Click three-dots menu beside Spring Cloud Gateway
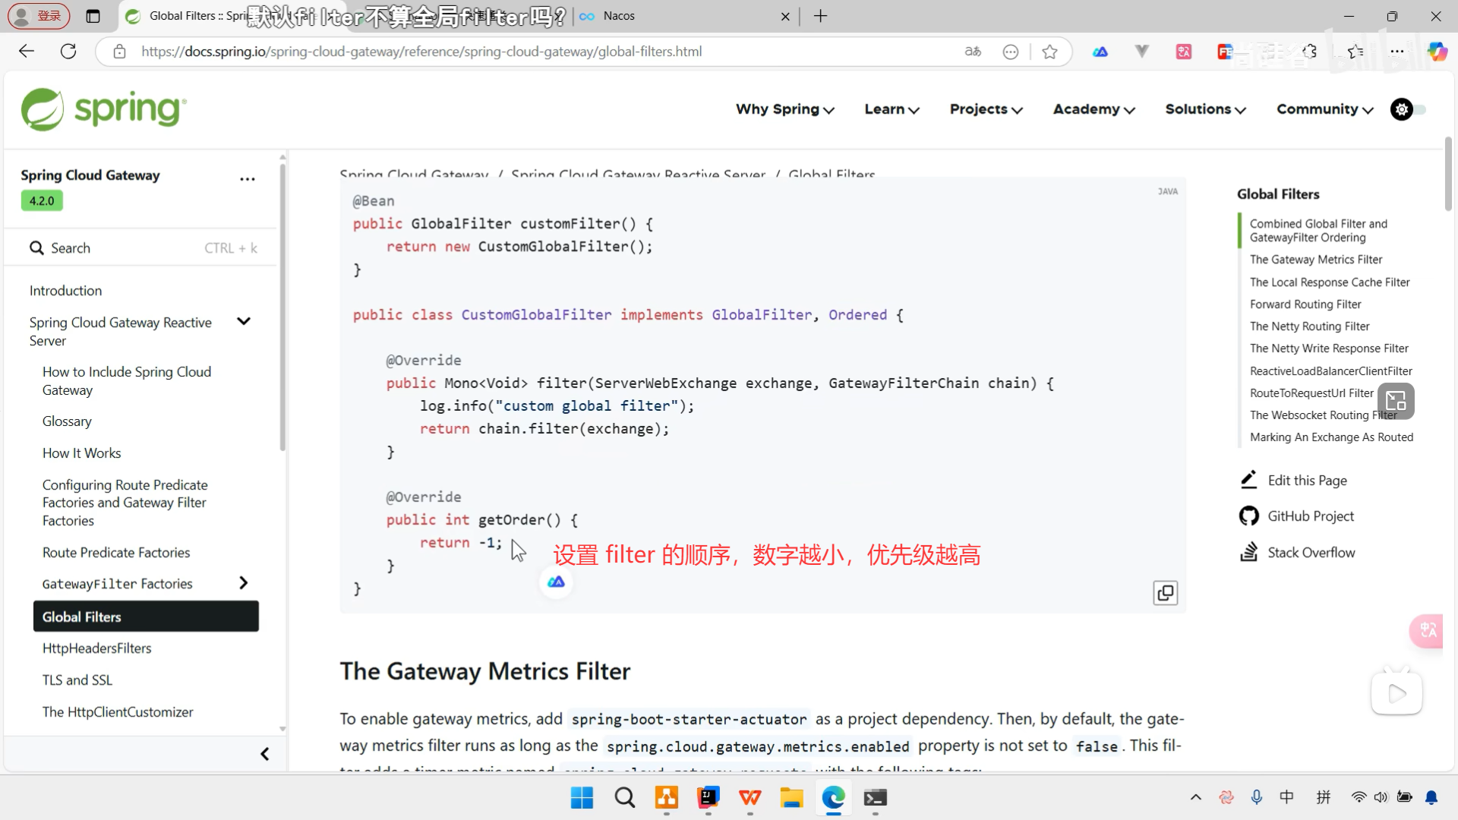The width and height of the screenshot is (1458, 820). pyautogui.click(x=248, y=179)
